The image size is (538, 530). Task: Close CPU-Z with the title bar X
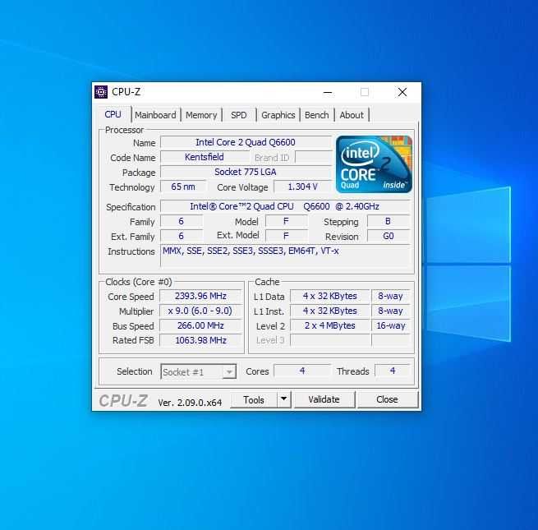(x=402, y=92)
